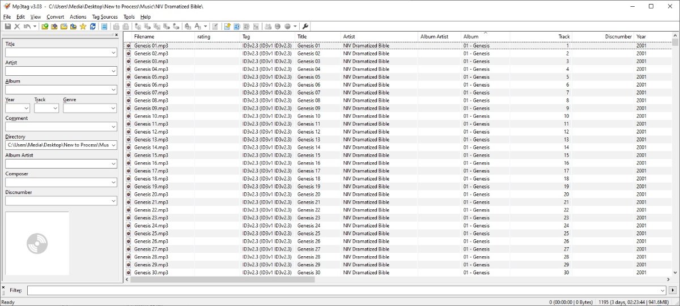This screenshot has height=306, width=680.
Task: Click the file icon beside Genesis 30.mp3
Action: click(128, 273)
